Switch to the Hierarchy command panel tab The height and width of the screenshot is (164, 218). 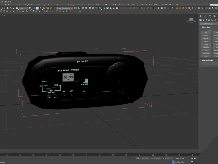click(x=210, y=16)
